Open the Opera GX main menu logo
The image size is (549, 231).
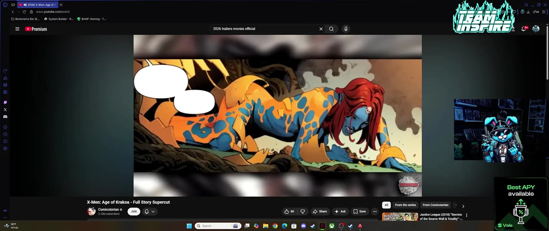(x=5, y=5)
